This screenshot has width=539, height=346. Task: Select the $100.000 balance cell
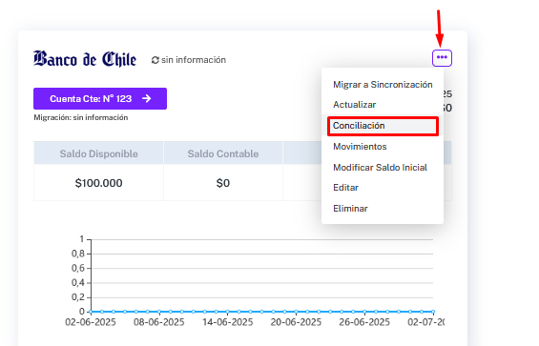[x=98, y=183]
